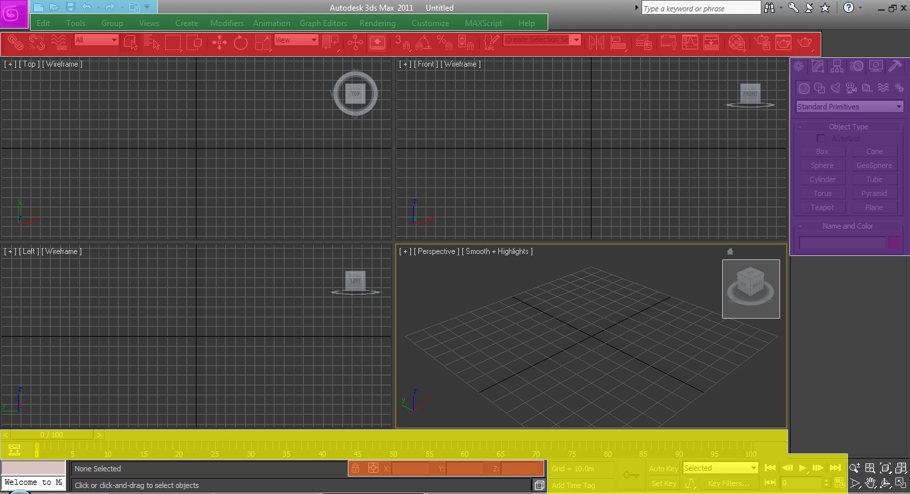Image resolution: width=910 pixels, height=494 pixels.
Task: Toggle the 3D Snaps button
Action: 402,43
